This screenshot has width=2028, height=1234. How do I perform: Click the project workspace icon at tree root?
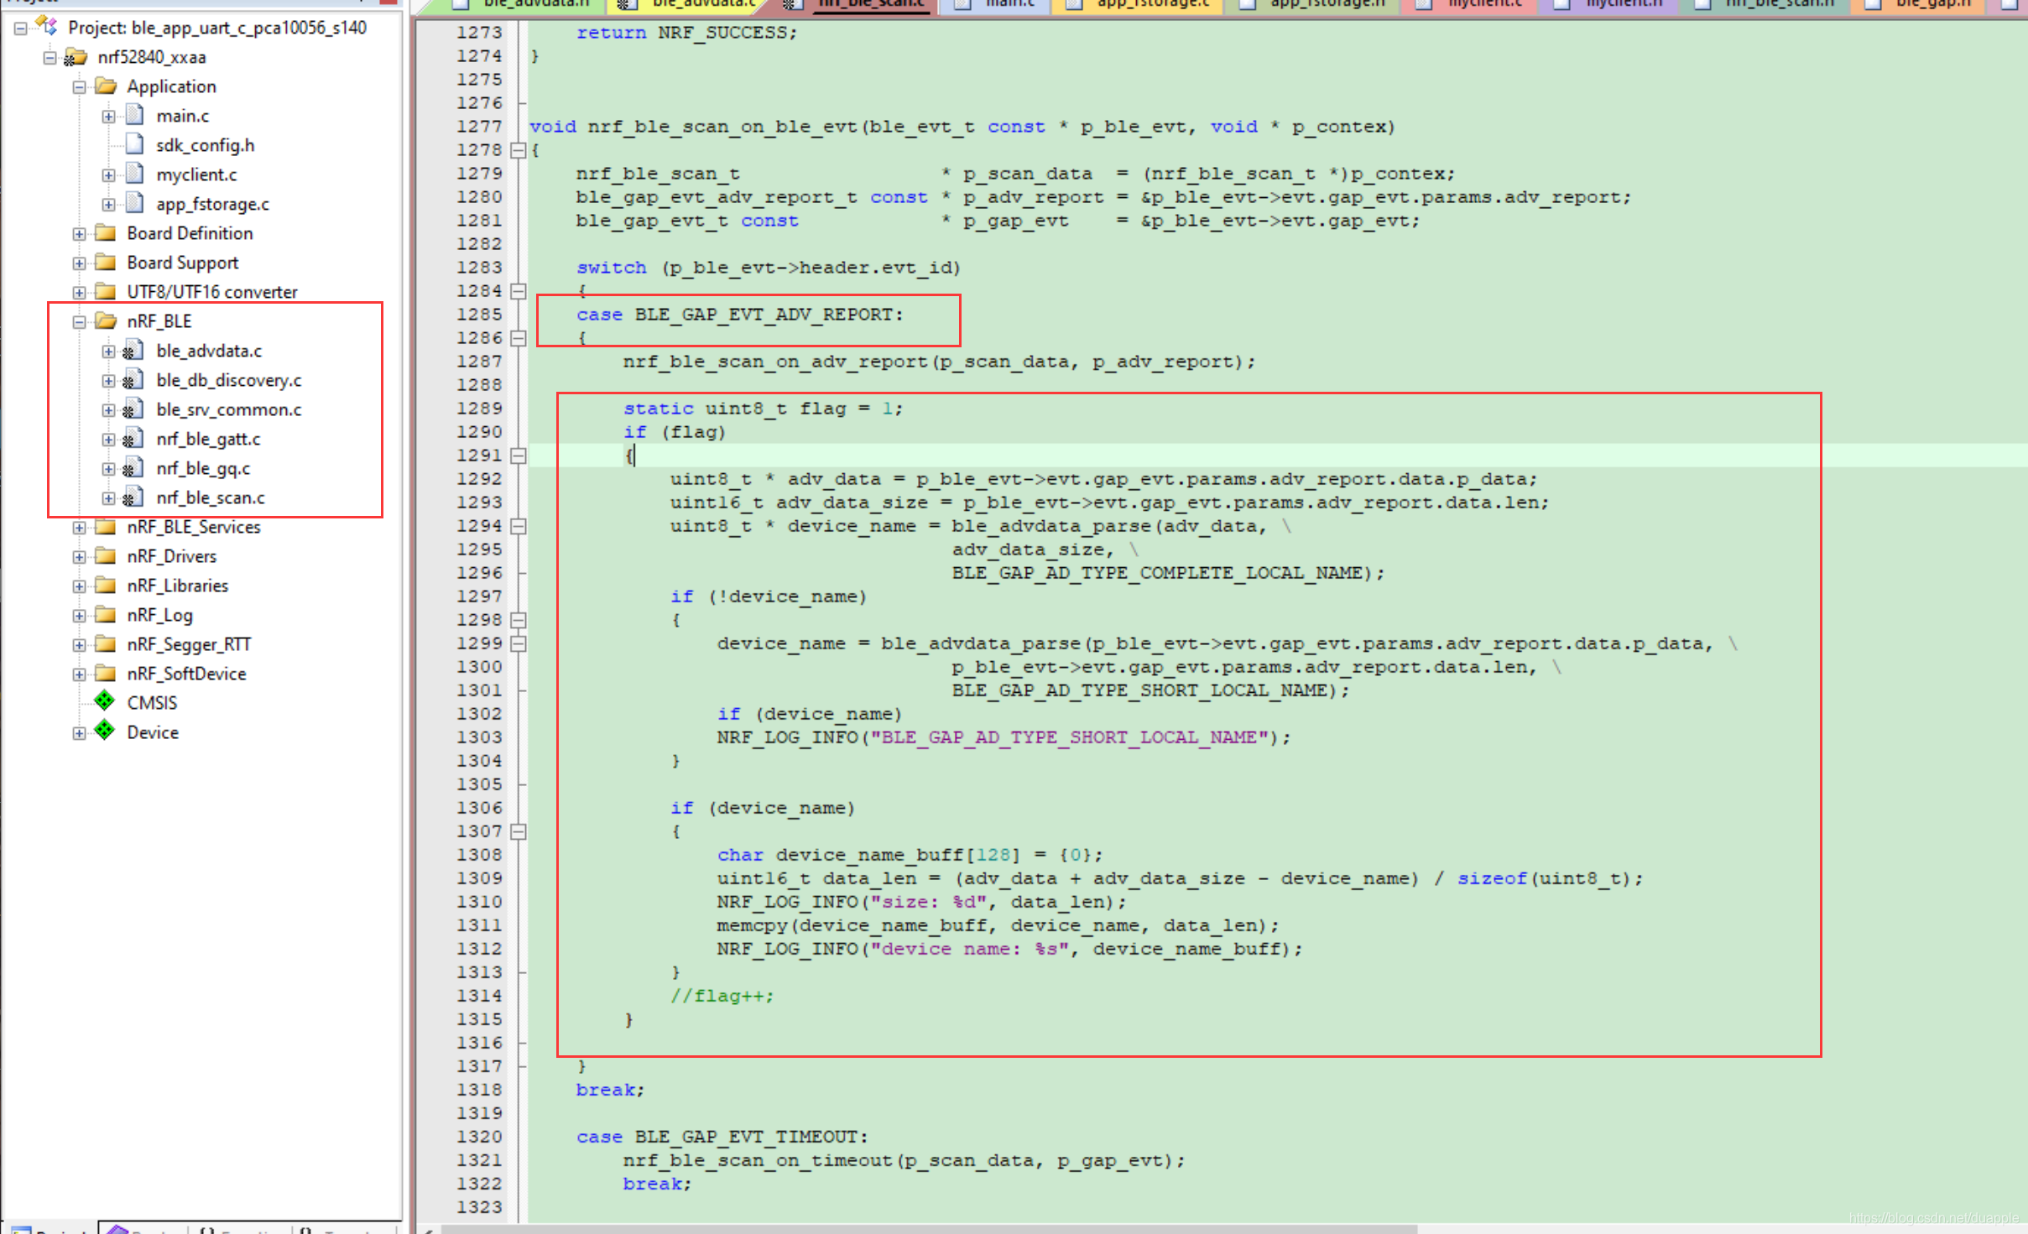tap(47, 27)
